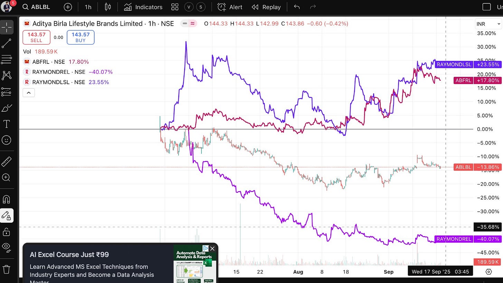Open chart settings gear near the time axis
The image size is (503, 283).
click(488, 272)
